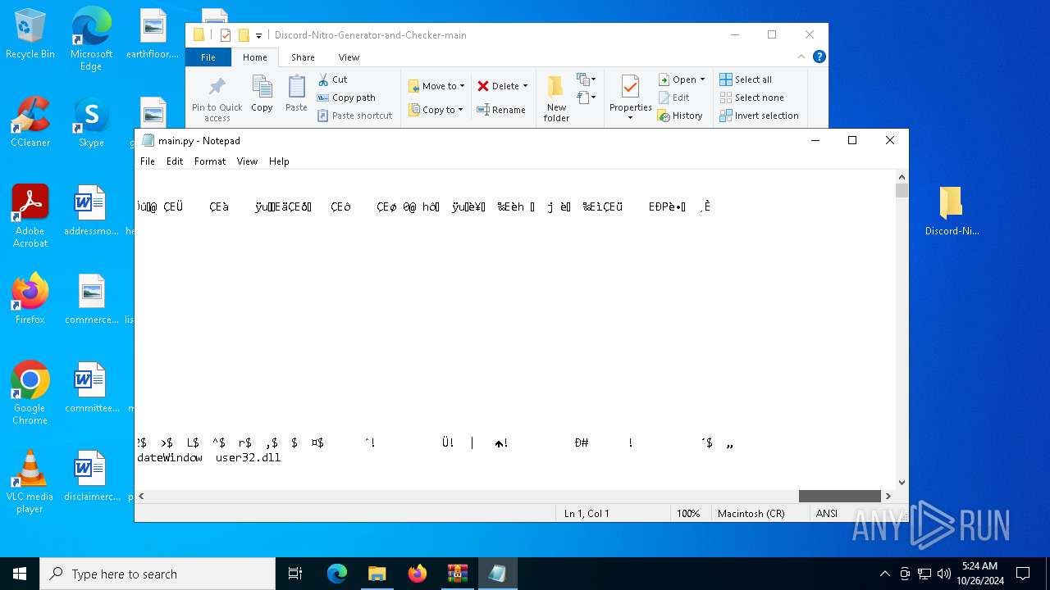Open Notepad Help menu
Viewport: 1050px width, 590px height.
click(x=279, y=161)
